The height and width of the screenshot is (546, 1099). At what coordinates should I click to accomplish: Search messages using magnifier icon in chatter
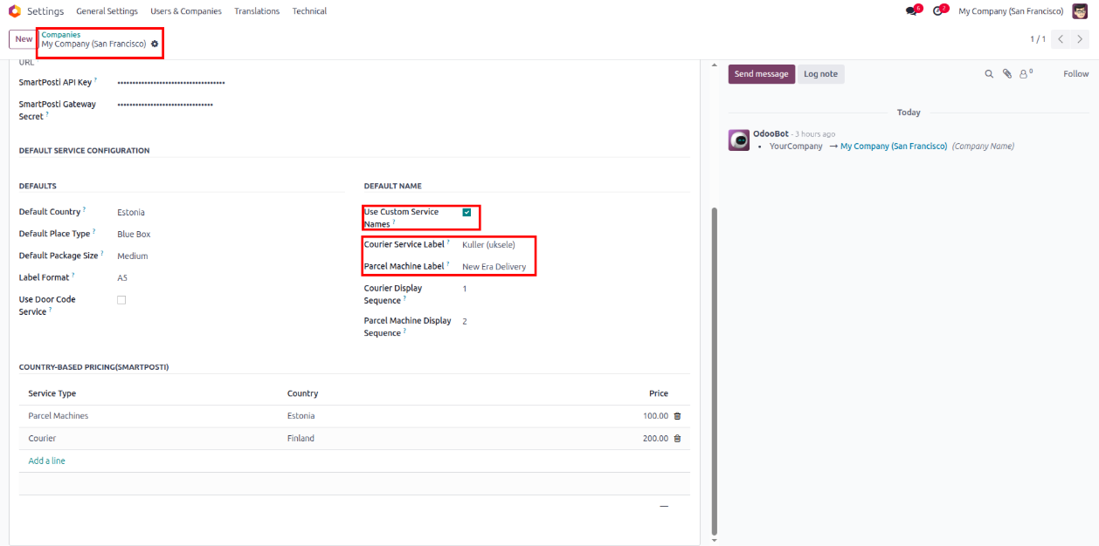[989, 74]
